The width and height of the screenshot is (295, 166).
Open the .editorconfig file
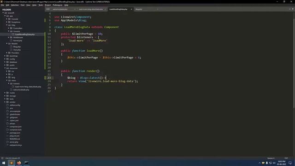[15, 105]
